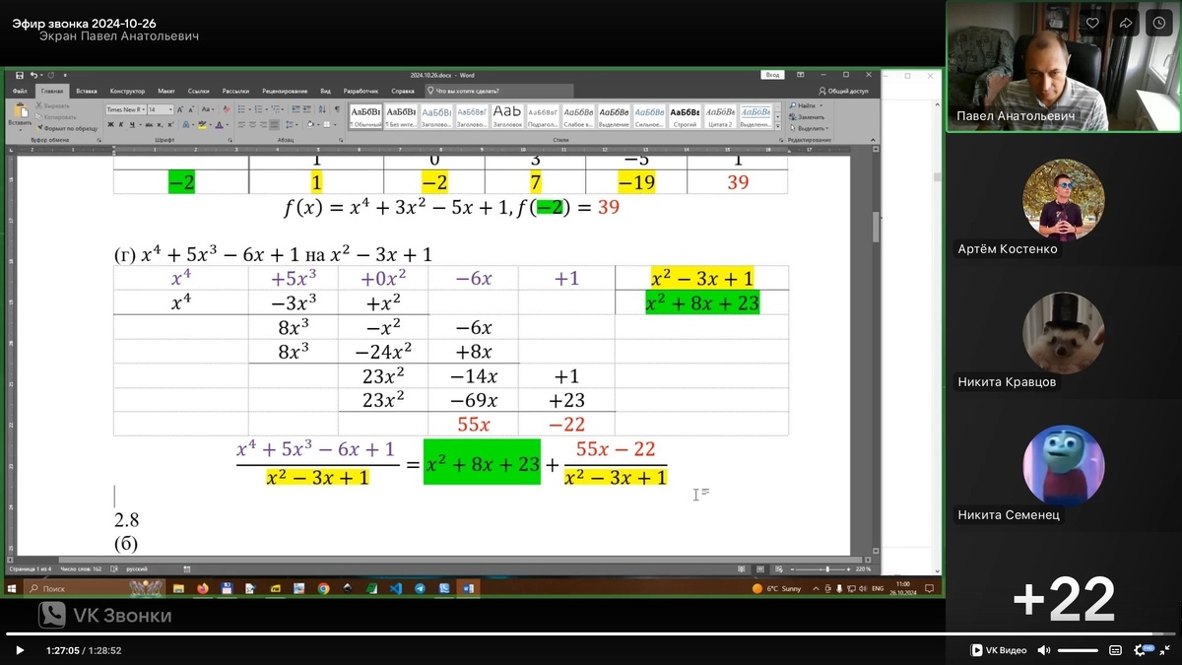
Task: Switch to the Рецензирование ribbon tab
Action: pyautogui.click(x=285, y=91)
